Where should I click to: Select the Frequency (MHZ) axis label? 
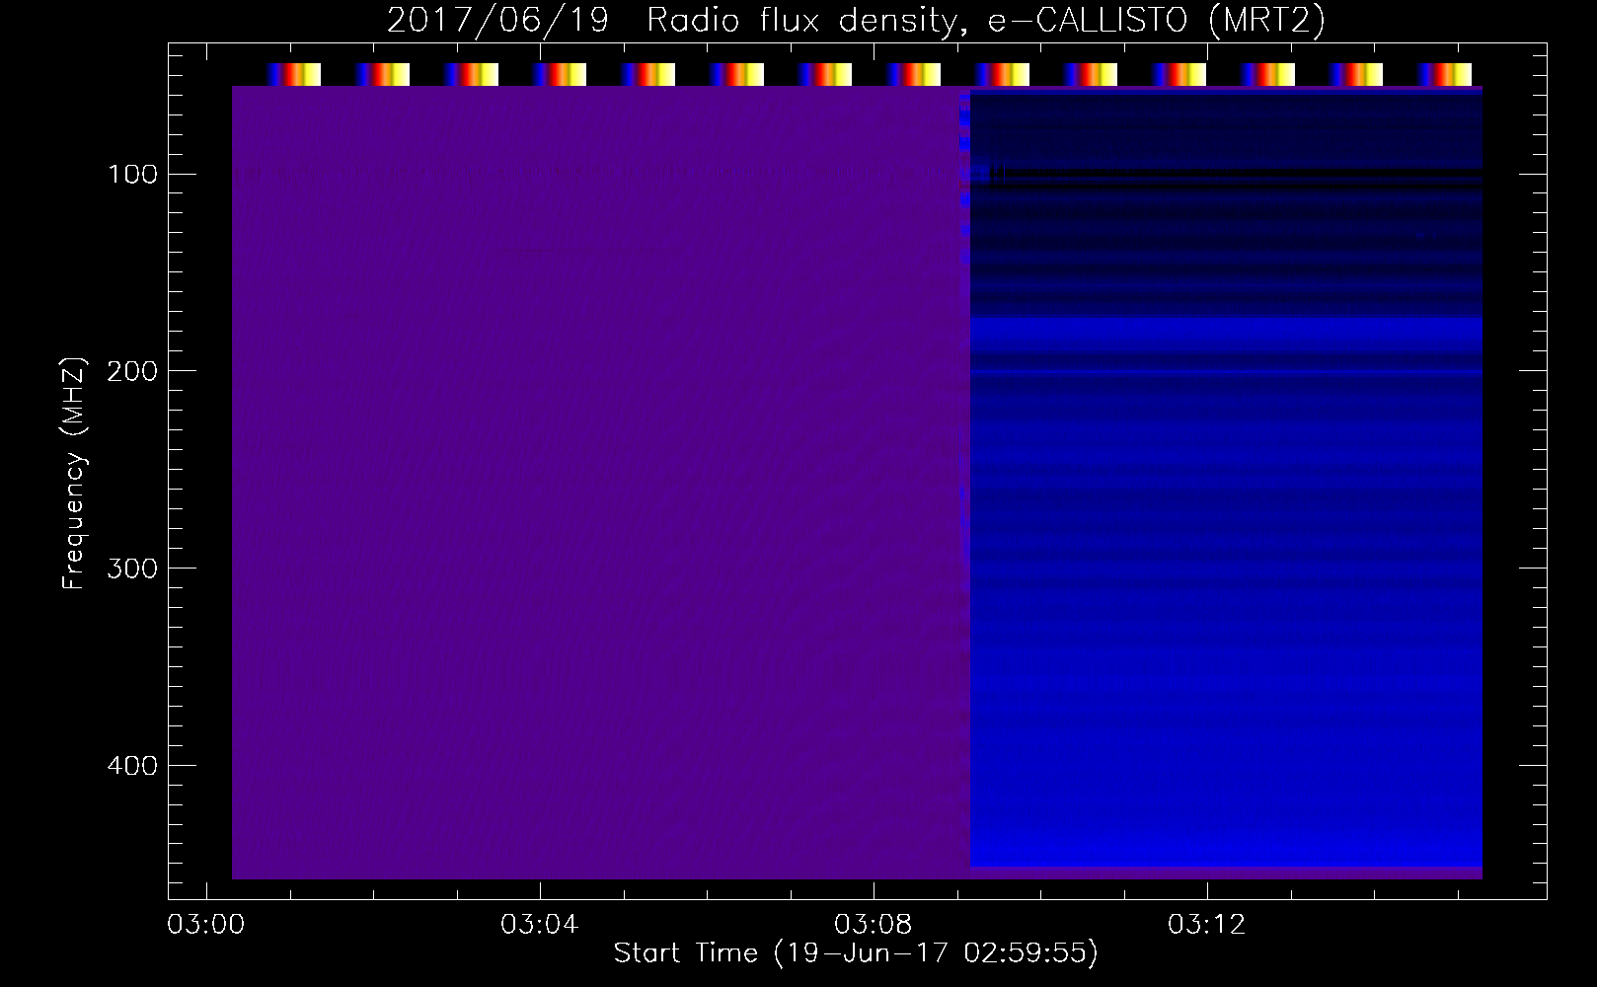pos(74,473)
